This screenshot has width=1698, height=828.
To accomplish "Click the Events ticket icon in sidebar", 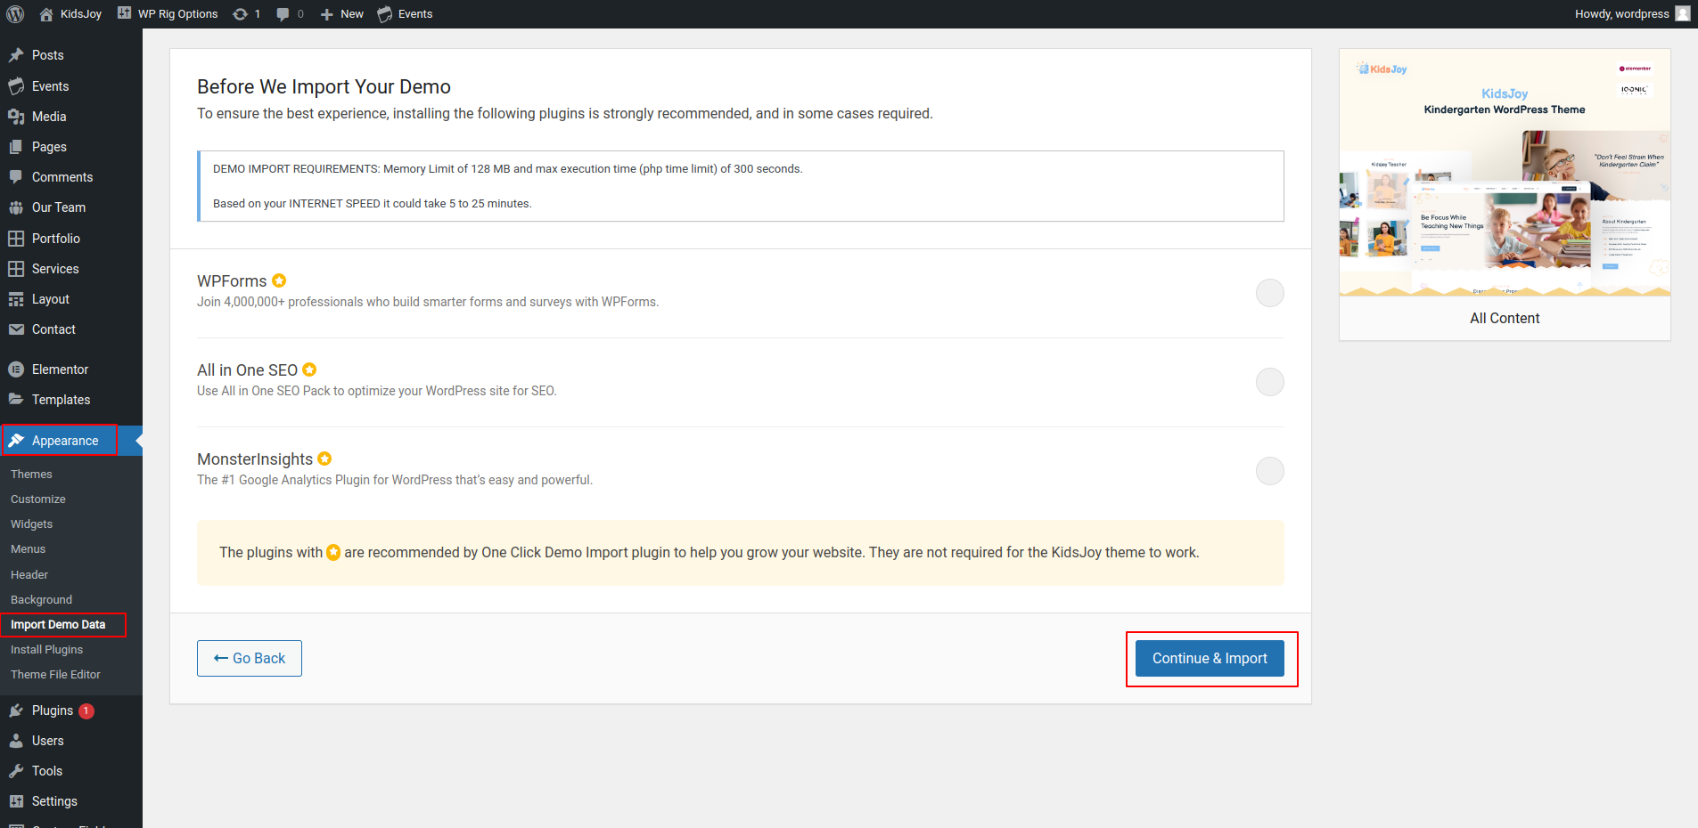I will click(16, 86).
